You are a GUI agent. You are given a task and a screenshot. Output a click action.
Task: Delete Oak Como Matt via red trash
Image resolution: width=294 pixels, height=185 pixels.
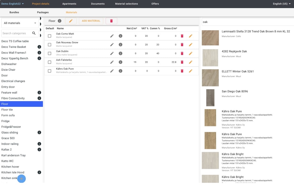point(182,36)
